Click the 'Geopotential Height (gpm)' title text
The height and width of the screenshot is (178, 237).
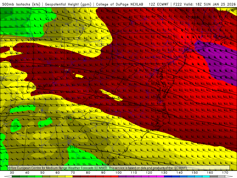click(68, 4)
